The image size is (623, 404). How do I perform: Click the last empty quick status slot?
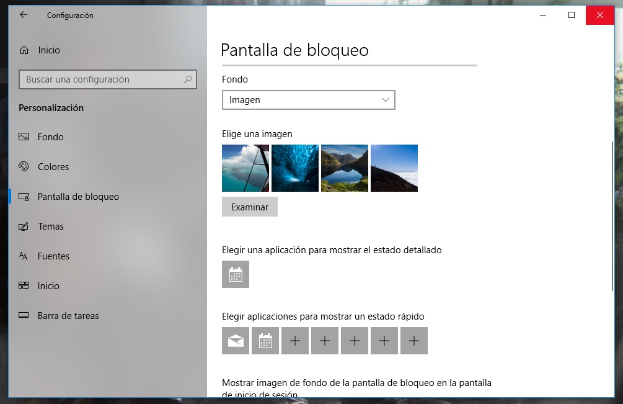[x=413, y=340]
